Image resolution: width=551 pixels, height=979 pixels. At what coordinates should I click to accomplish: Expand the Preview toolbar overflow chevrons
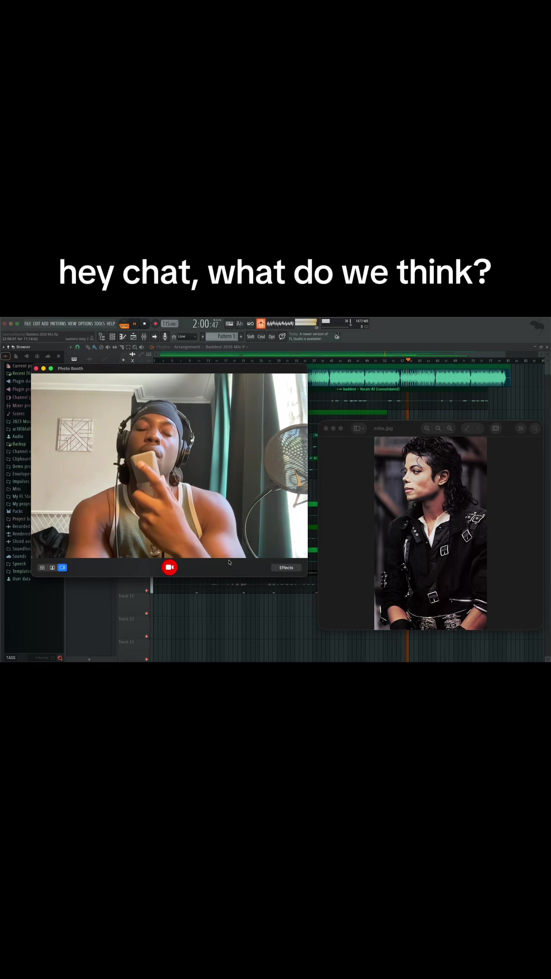tap(520, 428)
